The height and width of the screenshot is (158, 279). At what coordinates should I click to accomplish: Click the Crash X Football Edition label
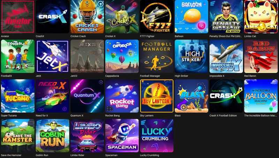coord(223,116)
